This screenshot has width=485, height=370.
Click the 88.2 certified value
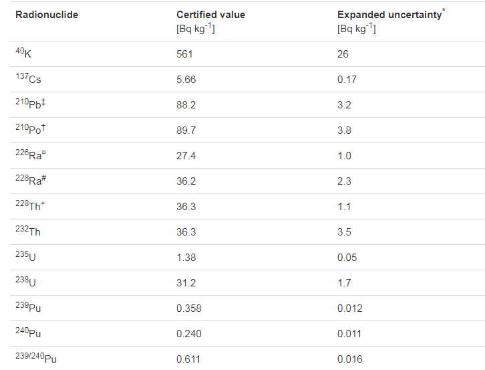click(x=186, y=105)
